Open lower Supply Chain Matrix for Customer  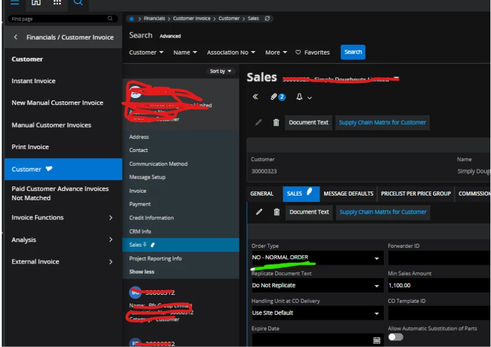(383, 212)
